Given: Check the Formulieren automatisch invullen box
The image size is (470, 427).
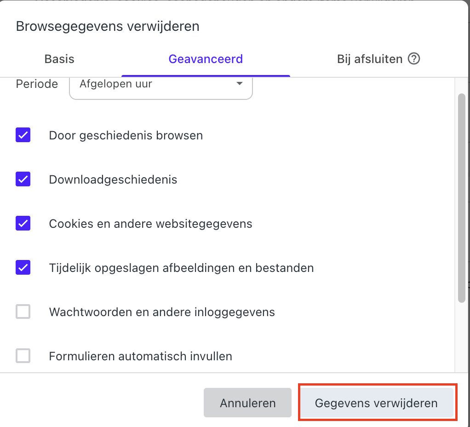Looking at the screenshot, I should coord(23,356).
